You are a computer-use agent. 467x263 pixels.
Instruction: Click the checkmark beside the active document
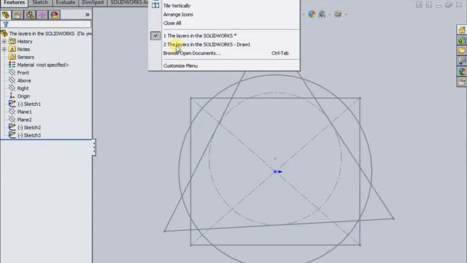155,36
